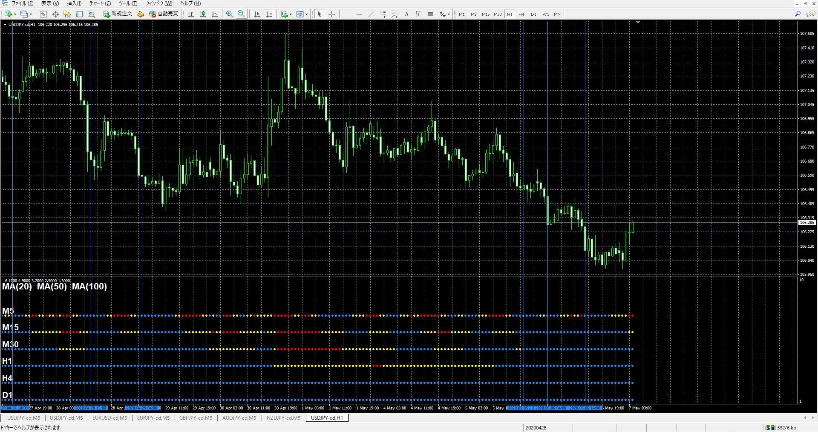Switch to the EURUSD-cd,M5 chart tab

click(109, 418)
